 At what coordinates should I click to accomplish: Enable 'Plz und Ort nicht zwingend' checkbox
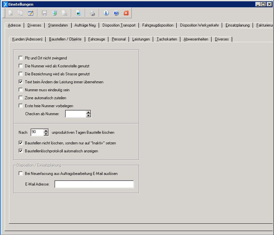click(x=21, y=58)
